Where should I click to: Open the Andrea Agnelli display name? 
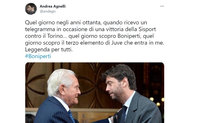pos(53,6)
